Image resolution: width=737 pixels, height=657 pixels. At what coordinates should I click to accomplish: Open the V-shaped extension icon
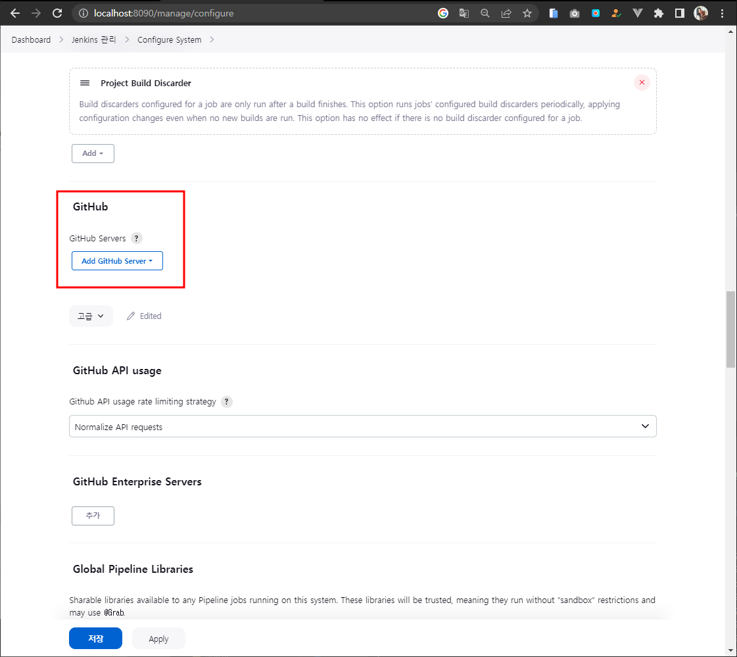(637, 13)
